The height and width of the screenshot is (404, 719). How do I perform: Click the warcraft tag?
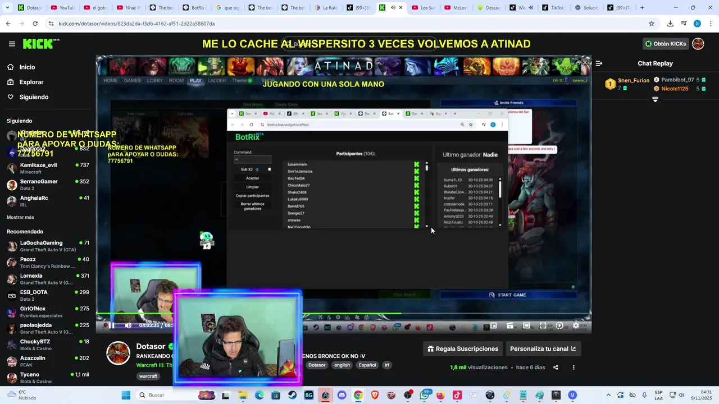(x=148, y=376)
